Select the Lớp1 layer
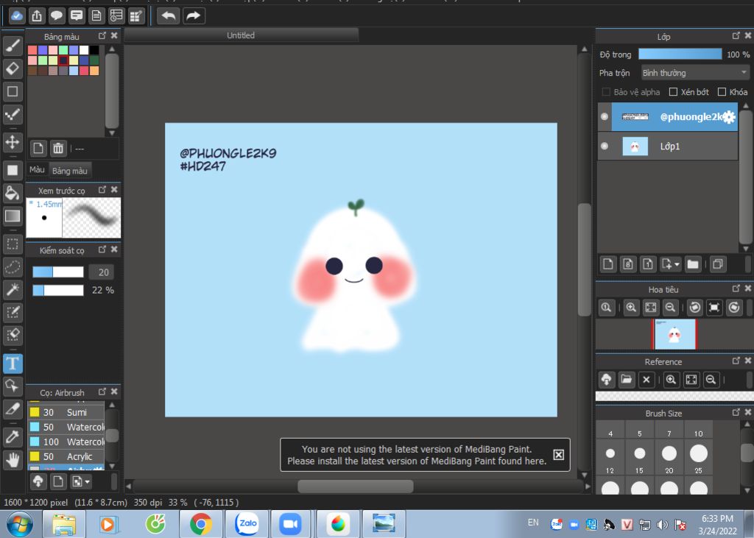The width and height of the screenshot is (754, 538). click(x=673, y=146)
